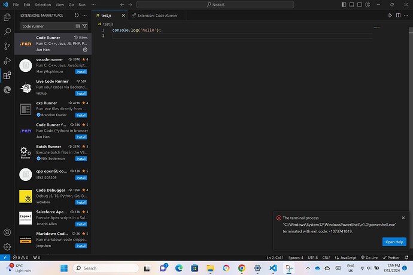Image resolution: width=413 pixels, height=275 pixels.
Task: Open the Edit menu
Action: [x=27, y=4]
